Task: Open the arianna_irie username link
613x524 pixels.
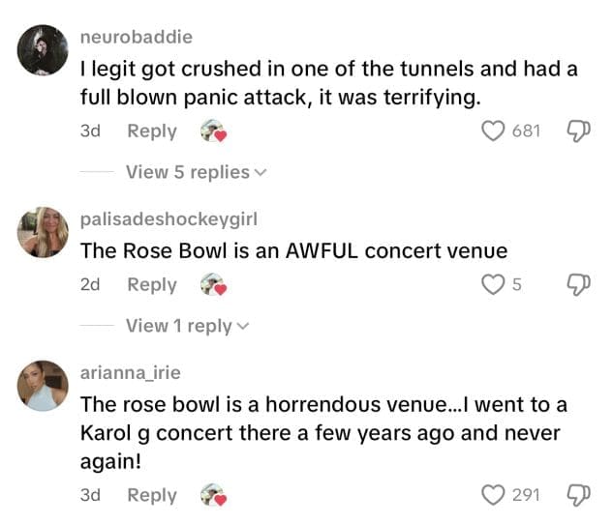Action: point(130,372)
